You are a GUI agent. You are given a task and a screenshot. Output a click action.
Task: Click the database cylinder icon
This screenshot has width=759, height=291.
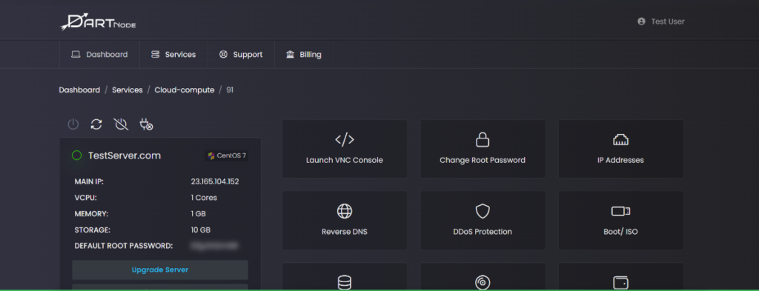pos(345,284)
